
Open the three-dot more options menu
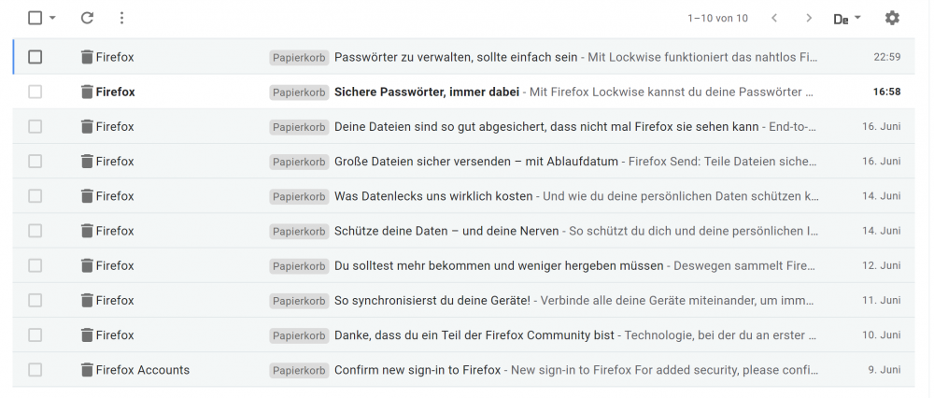[121, 18]
